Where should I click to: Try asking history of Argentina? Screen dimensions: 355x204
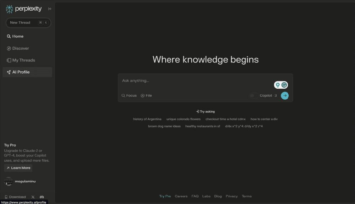pyautogui.click(x=147, y=119)
